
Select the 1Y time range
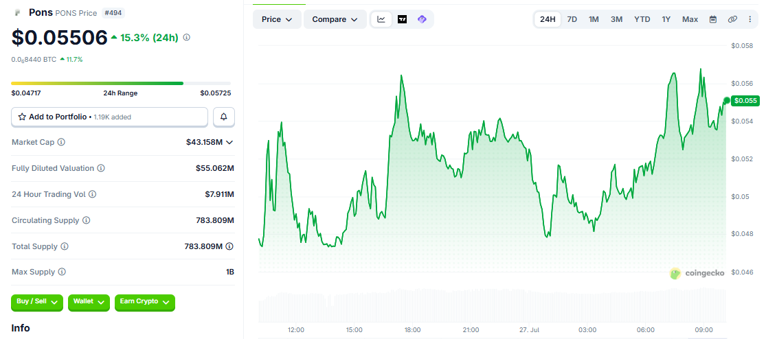[x=666, y=19]
